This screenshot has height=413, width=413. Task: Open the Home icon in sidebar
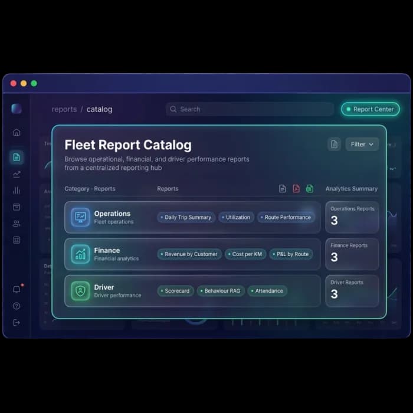click(x=17, y=132)
